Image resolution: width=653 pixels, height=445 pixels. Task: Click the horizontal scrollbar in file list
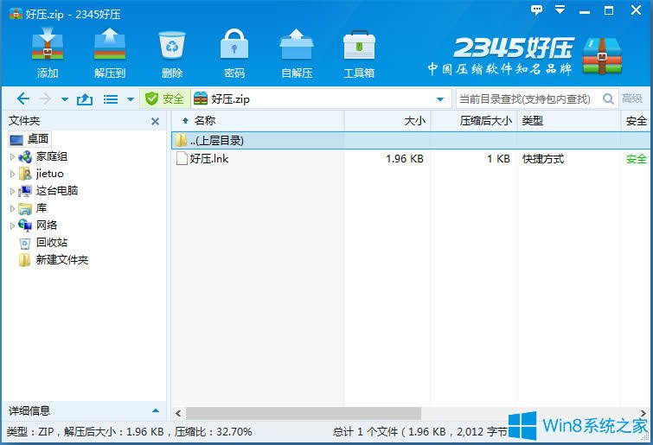tap(303, 414)
